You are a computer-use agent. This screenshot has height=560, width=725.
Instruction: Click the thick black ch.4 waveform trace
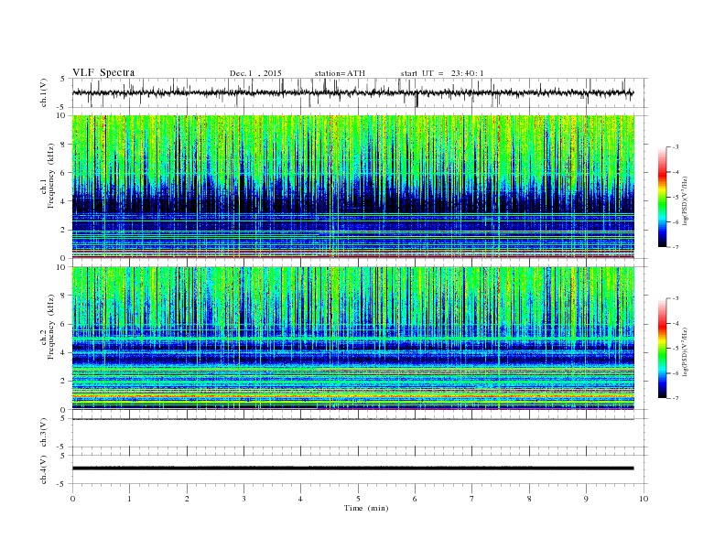pyautogui.click(x=353, y=468)
